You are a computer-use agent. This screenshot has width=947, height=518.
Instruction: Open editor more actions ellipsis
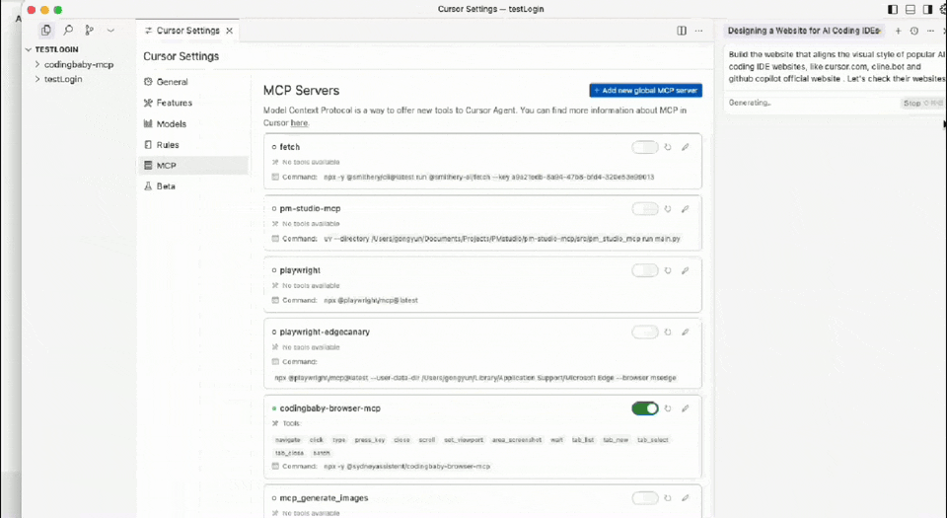tap(698, 31)
